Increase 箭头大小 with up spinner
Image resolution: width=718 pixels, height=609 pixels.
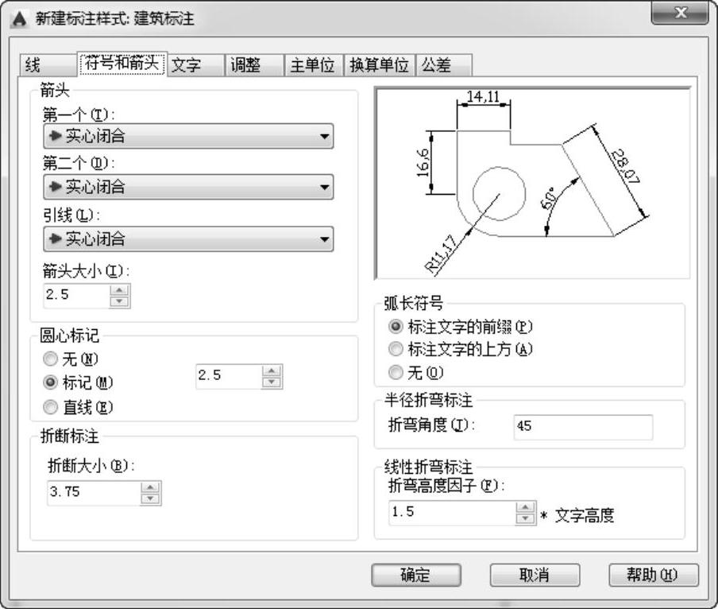coord(119,290)
